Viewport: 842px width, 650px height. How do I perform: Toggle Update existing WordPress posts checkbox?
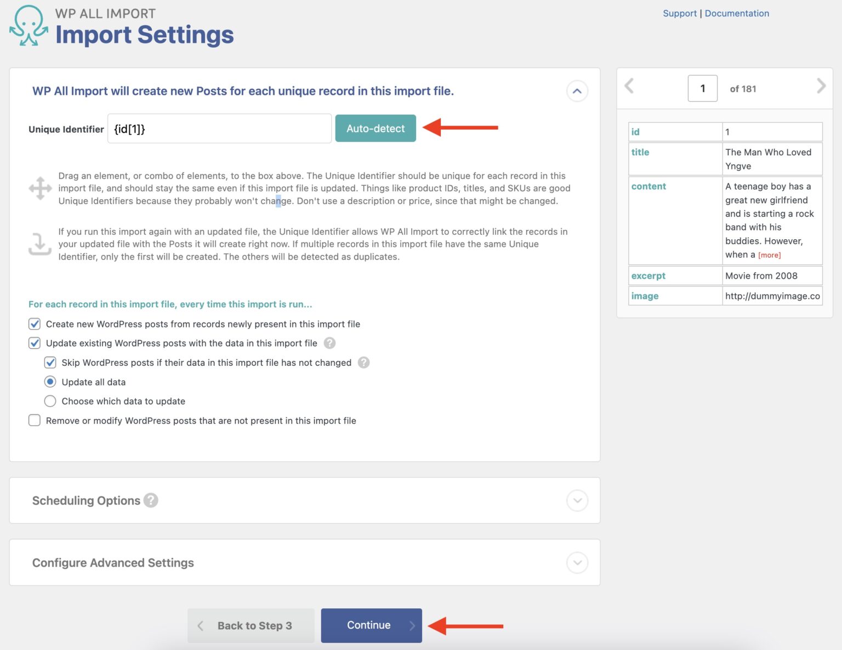point(35,343)
